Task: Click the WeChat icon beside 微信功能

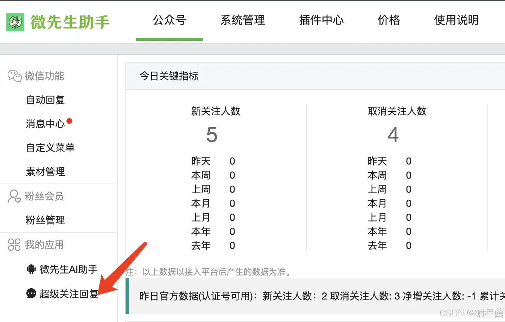Action: point(15,76)
